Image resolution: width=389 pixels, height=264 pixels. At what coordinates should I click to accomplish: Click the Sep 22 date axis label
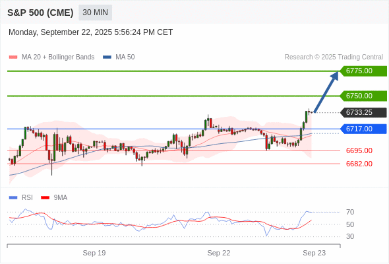[218, 253]
